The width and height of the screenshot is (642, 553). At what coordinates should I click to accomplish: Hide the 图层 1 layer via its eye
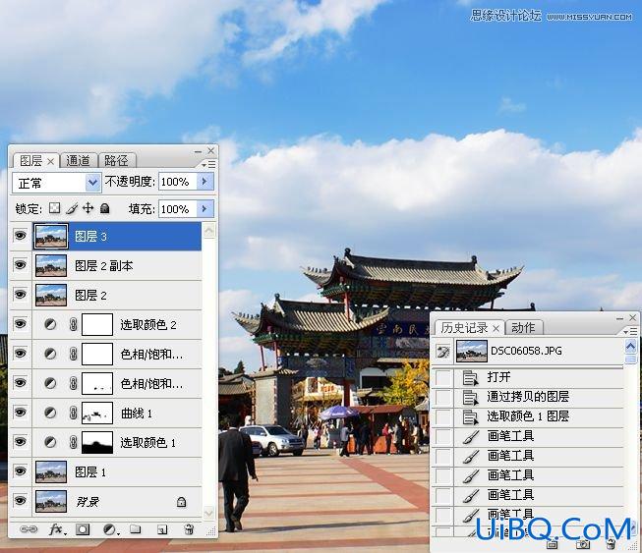(x=20, y=471)
